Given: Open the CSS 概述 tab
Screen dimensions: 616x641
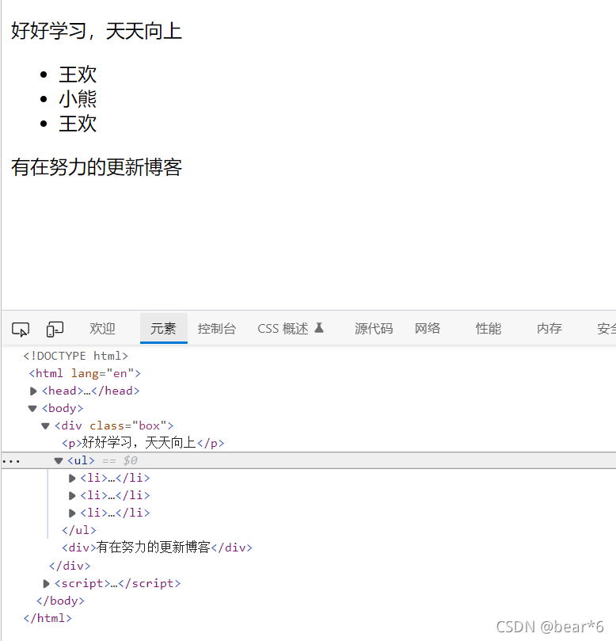Looking at the screenshot, I should tap(283, 329).
